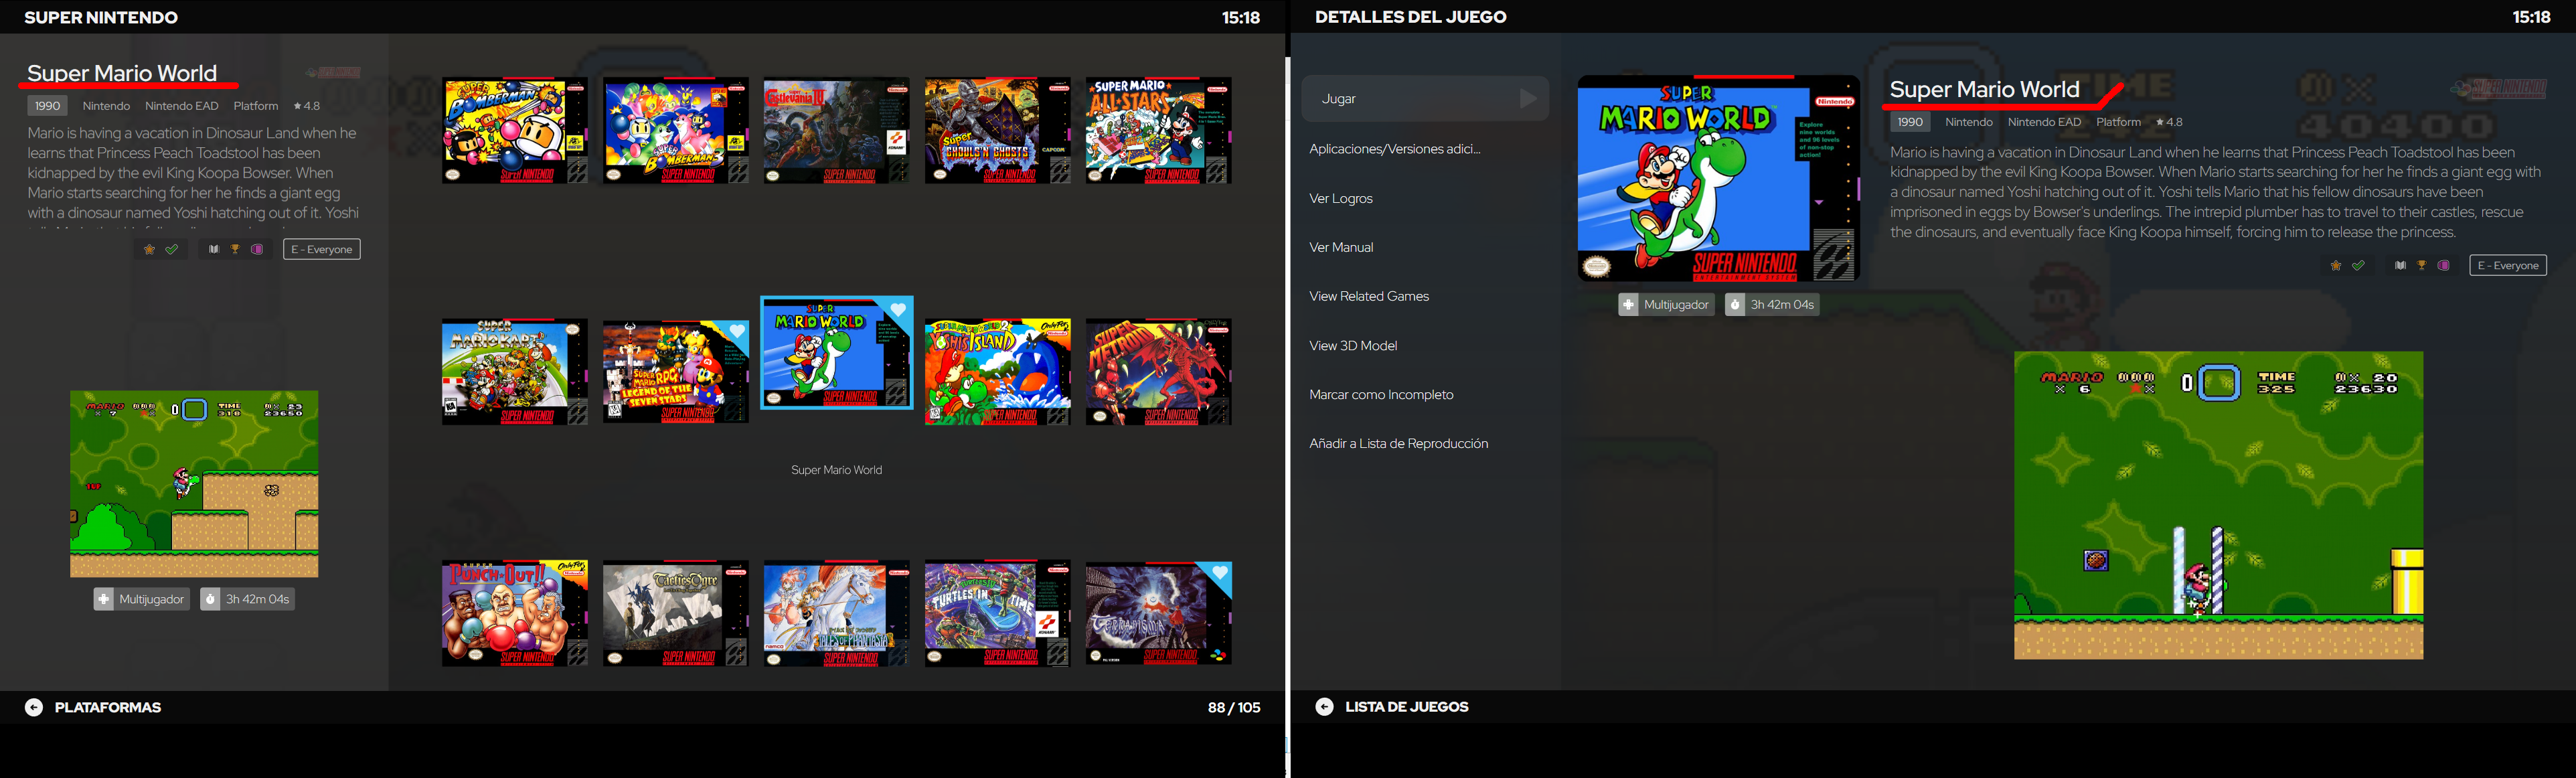Select the Super Mario RPG cover
This screenshot has height=778, width=2576.
(x=676, y=372)
